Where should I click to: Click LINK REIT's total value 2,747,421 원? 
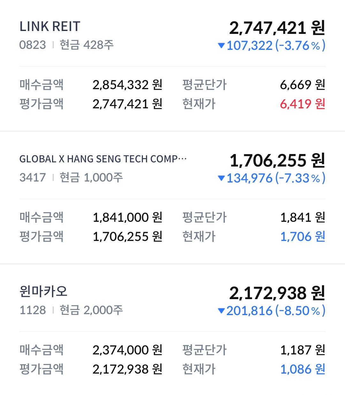(x=277, y=28)
